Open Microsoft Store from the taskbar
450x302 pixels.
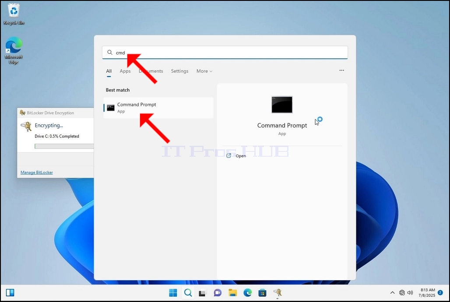click(x=262, y=293)
